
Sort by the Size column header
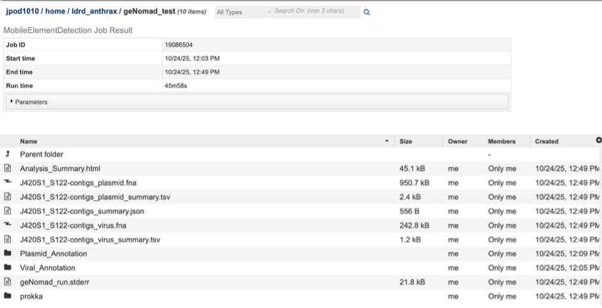[x=406, y=141]
